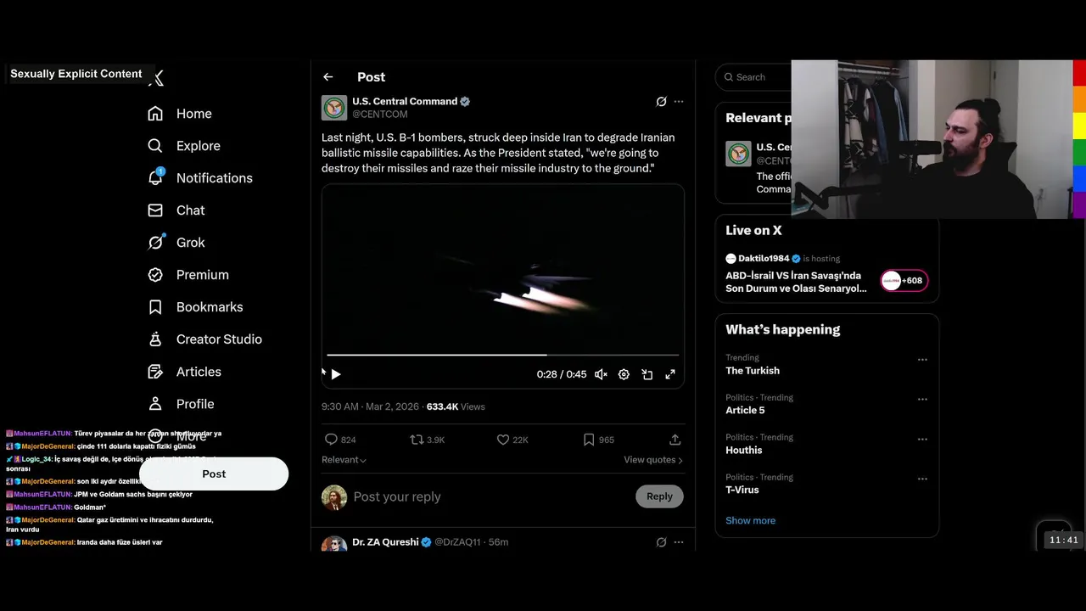The width and height of the screenshot is (1086, 611).
Task: Toggle picture-in-picture mode on video
Action: coord(647,374)
